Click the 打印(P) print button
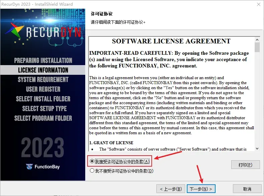This screenshot has width=264, height=196. (x=246, y=165)
